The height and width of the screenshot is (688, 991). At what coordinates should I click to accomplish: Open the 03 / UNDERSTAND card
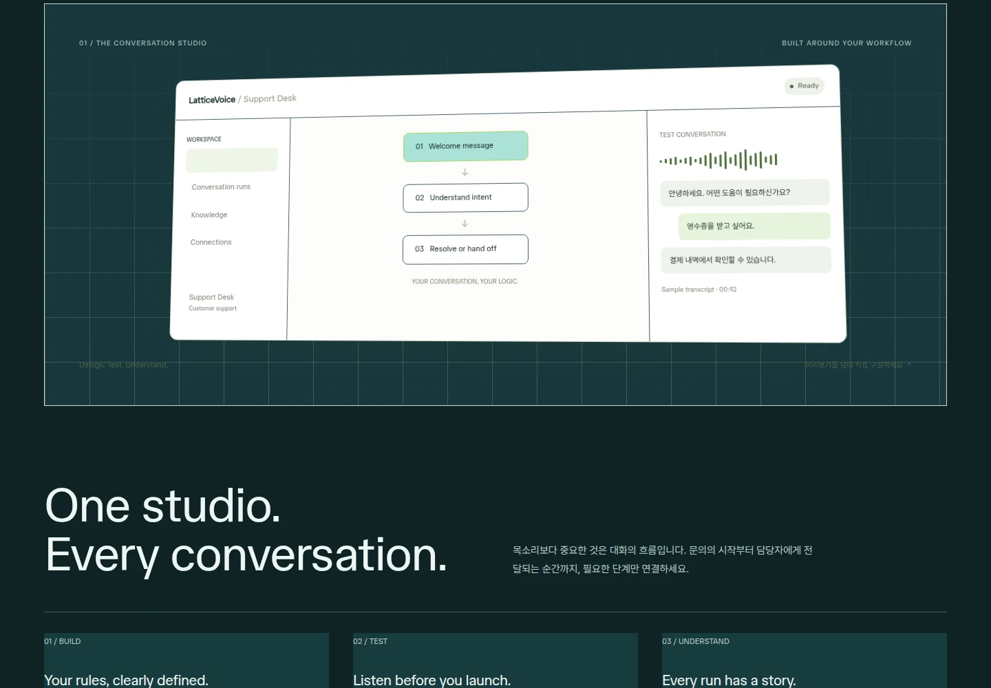pos(804,660)
